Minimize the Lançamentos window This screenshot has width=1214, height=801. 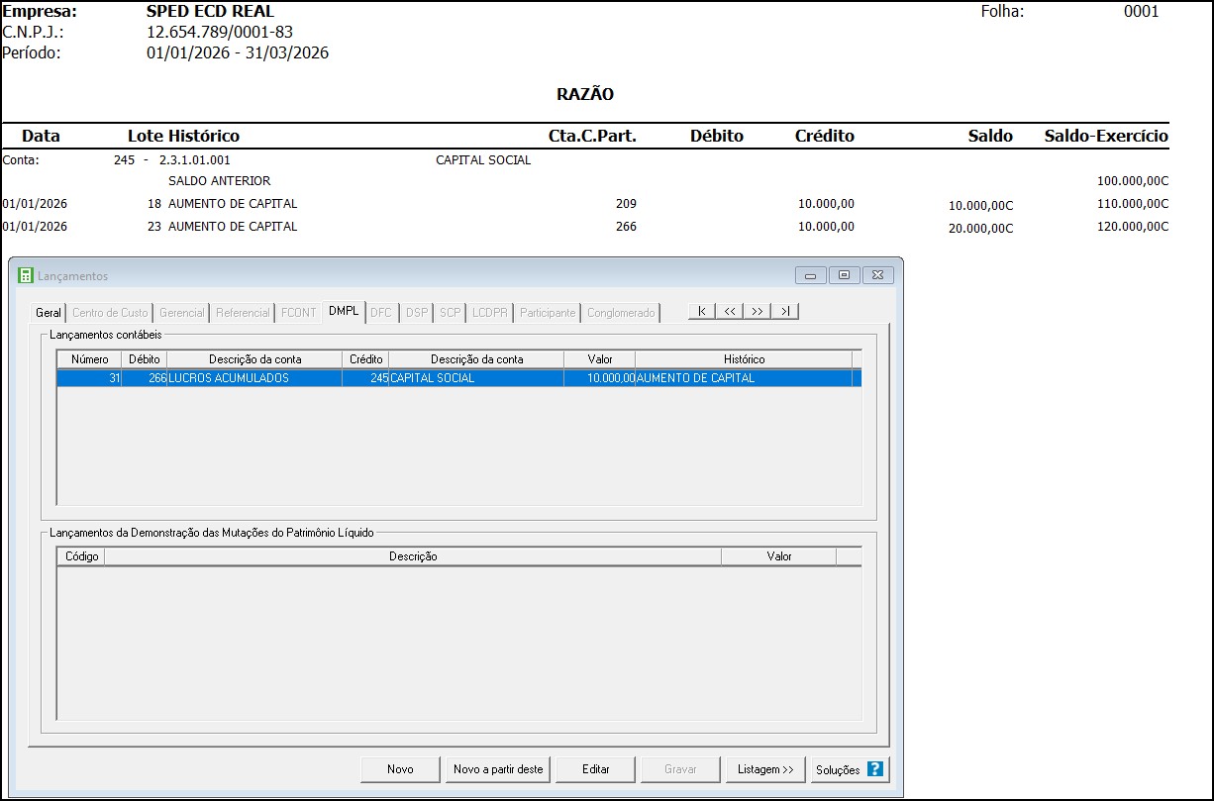pos(811,275)
